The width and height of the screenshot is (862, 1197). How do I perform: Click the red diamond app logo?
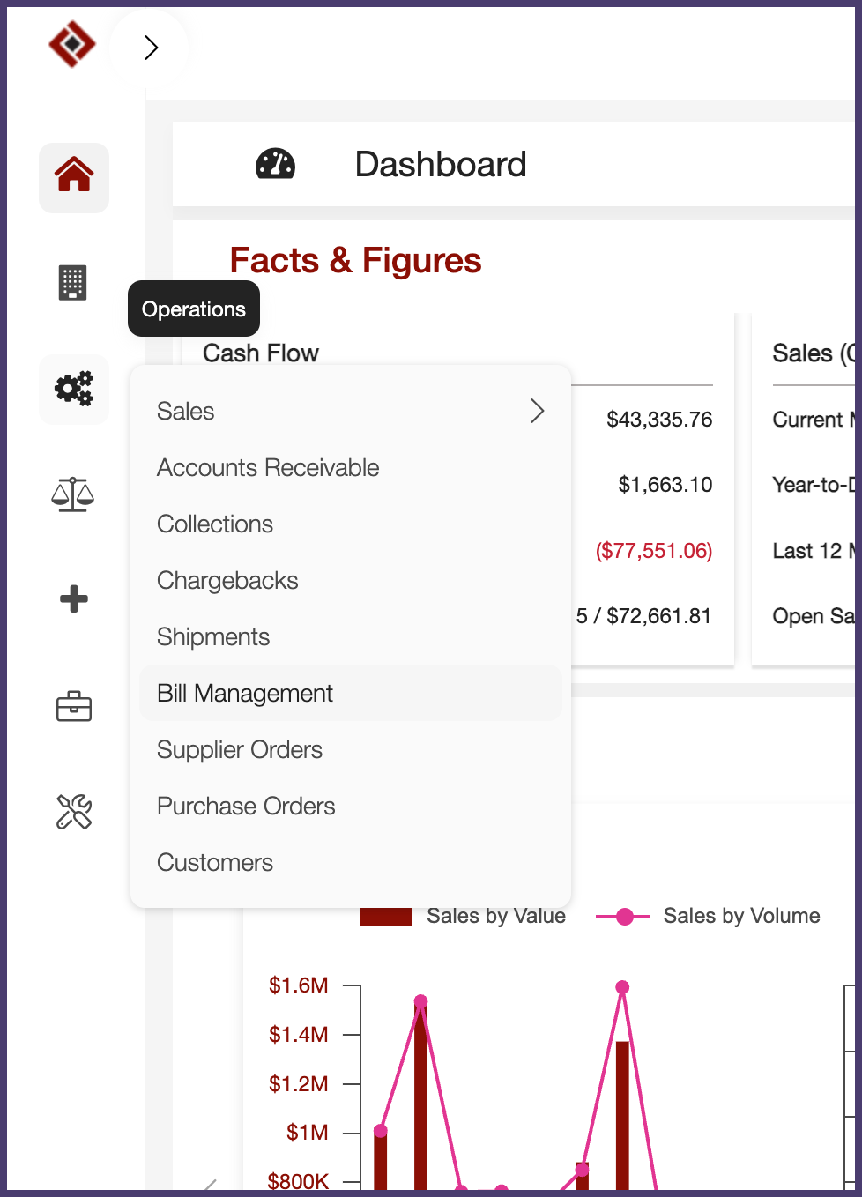tap(72, 44)
